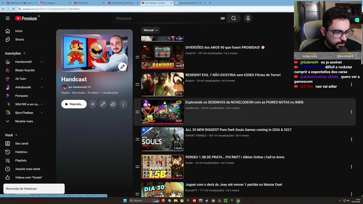Expand the Inscrições section
Screen dimensions: 363x204
[15, 53]
